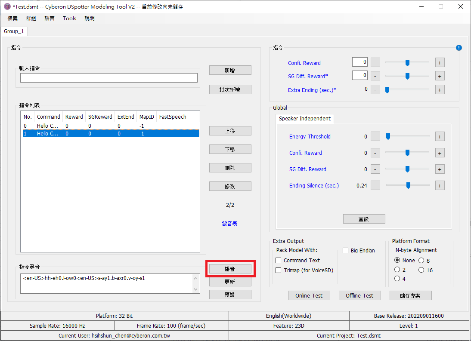This screenshot has height=341, width=471.
Task: Open the Tools menu
Action: (x=69, y=18)
